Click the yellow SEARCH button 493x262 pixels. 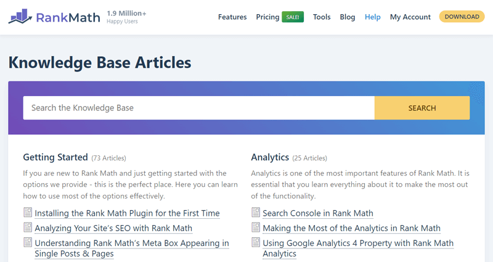click(x=422, y=108)
